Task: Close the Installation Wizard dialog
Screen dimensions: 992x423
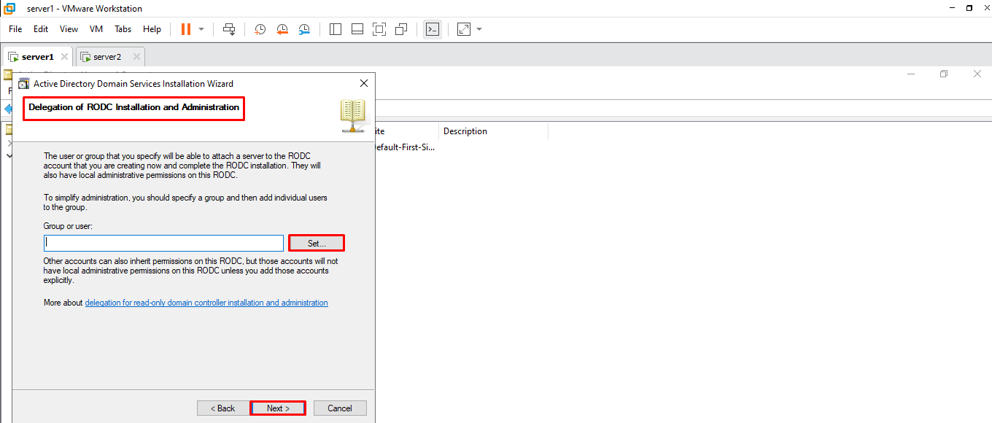Action: 364,84
